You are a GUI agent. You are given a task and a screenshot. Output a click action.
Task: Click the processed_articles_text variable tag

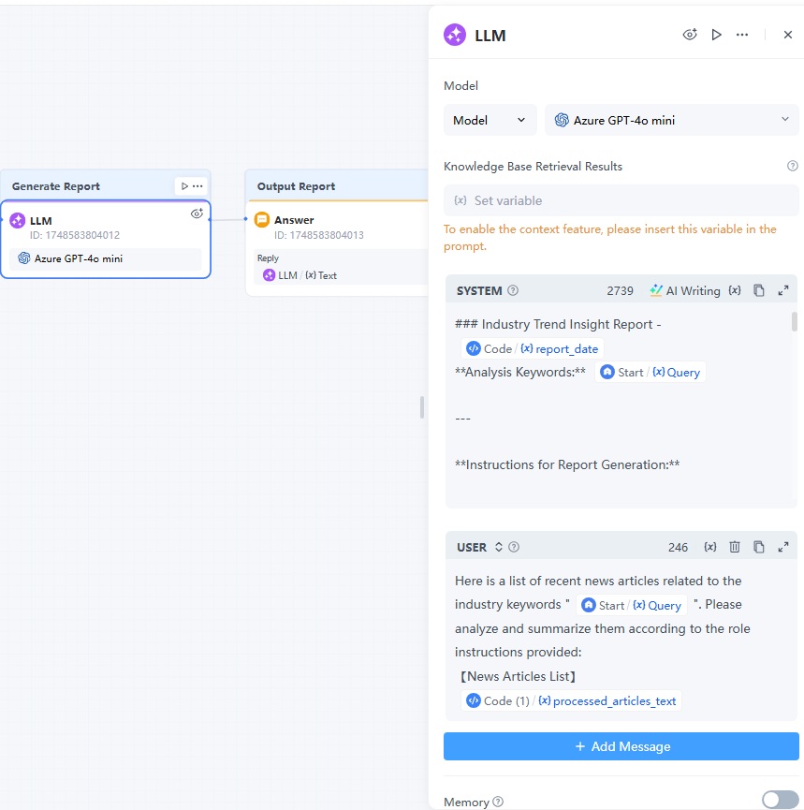(x=571, y=700)
